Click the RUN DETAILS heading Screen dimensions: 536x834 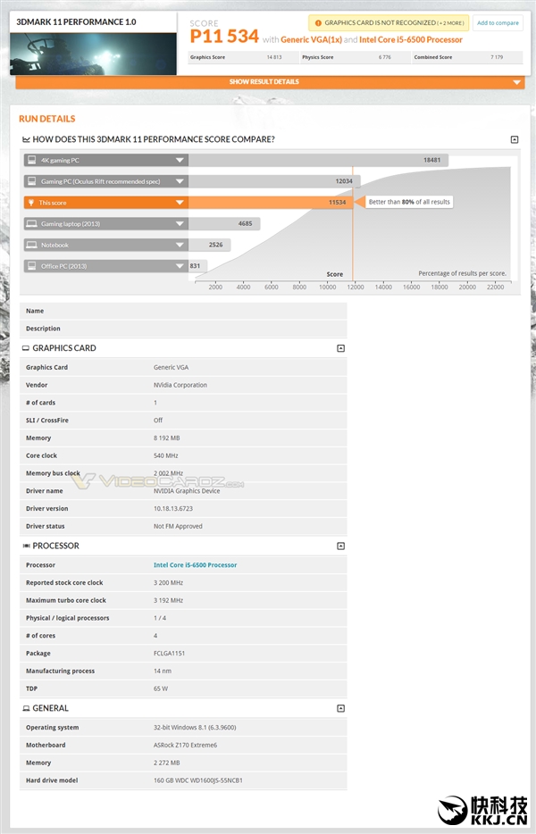tap(46, 119)
